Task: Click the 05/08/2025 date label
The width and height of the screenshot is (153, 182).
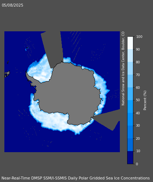Action: [x=12, y=5]
